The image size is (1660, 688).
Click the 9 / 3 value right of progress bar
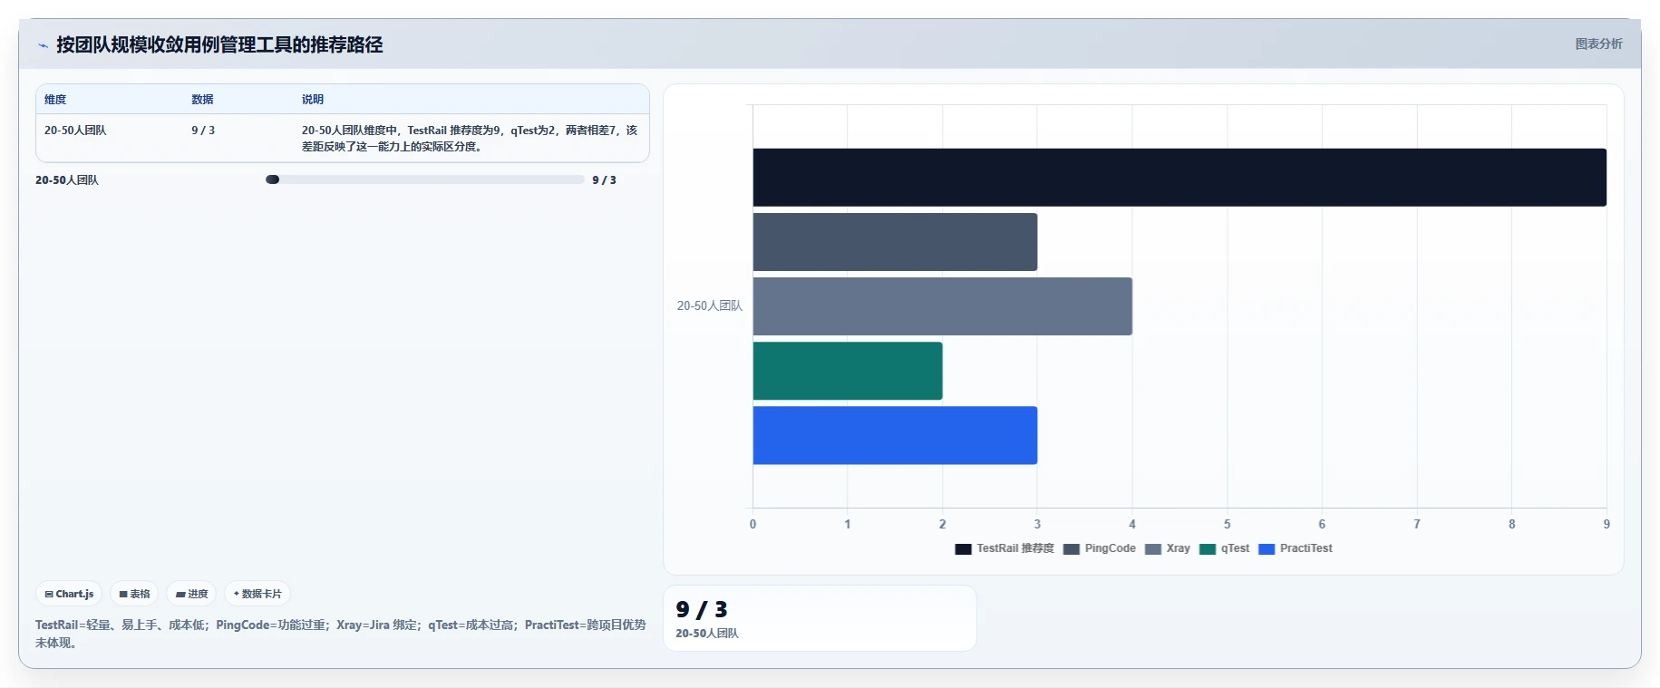pyautogui.click(x=604, y=180)
